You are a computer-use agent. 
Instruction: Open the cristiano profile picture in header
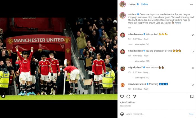[123, 4]
